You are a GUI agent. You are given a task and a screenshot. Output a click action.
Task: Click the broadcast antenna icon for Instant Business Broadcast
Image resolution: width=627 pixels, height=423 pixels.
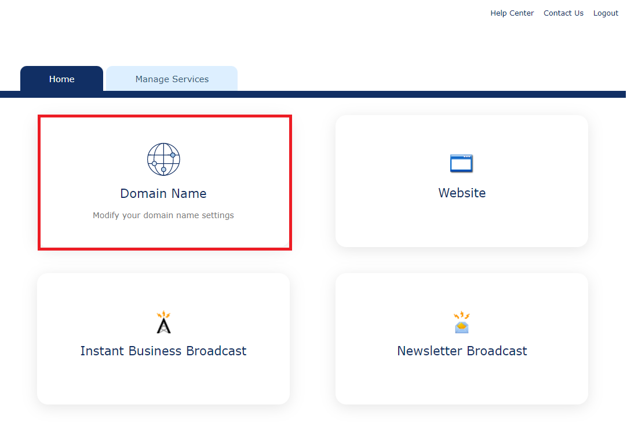click(163, 322)
